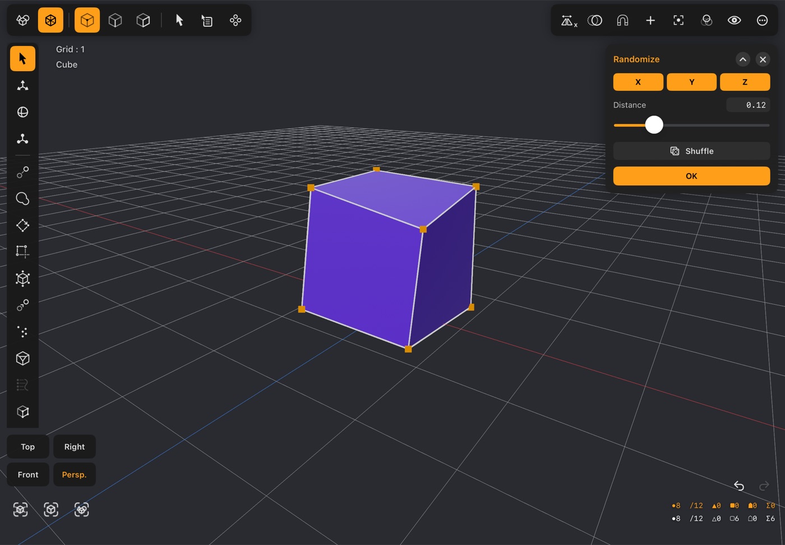Viewport: 785px width, 545px height.
Task: Undo the last action
Action: [739, 486]
